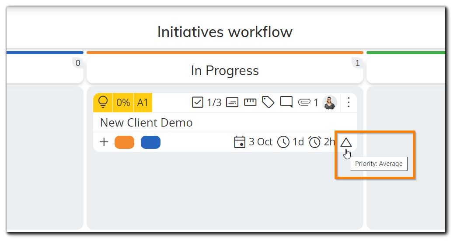The height and width of the screenshot is (244, 457).
Task: Open the three-dot card menu
Action: tap(349, 103)
